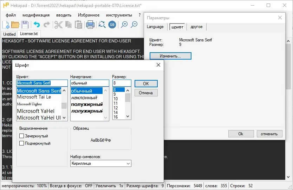Open the другое tab in Параметры
Viewport: 293px width, 190px height.
click(196, 27)
